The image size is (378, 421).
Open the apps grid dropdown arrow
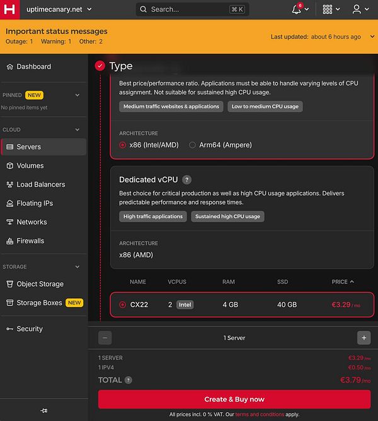[x=338, y=9]
